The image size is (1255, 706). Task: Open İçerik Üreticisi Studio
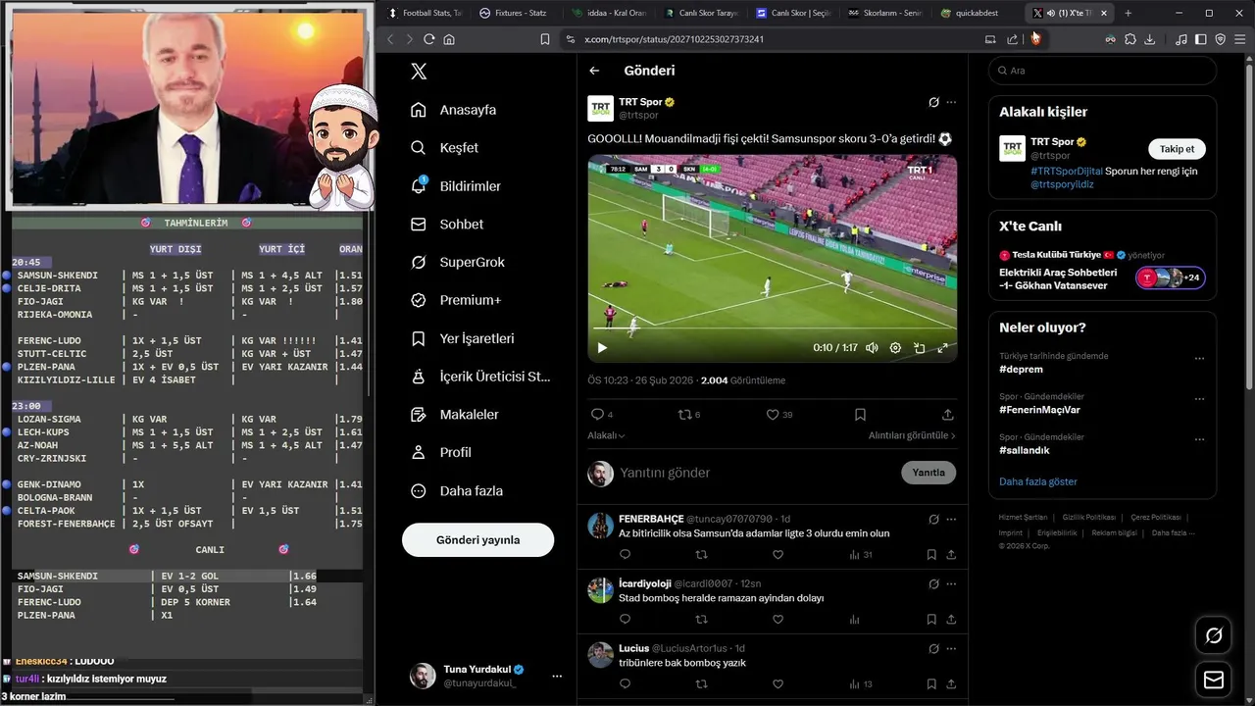(481, 377)
